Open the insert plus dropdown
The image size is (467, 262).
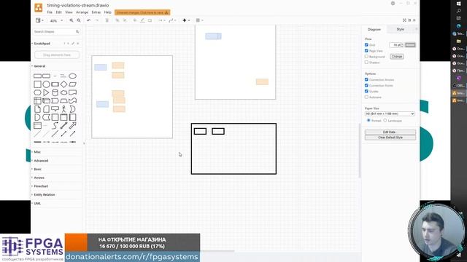(186, 20)
